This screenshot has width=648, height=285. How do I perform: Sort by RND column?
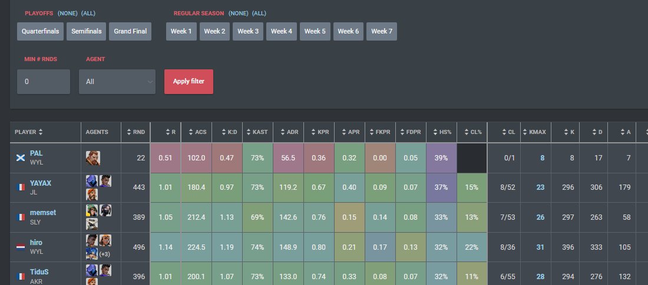point(135,132)
